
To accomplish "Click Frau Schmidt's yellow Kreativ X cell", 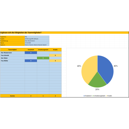I will tap(55, 55).
